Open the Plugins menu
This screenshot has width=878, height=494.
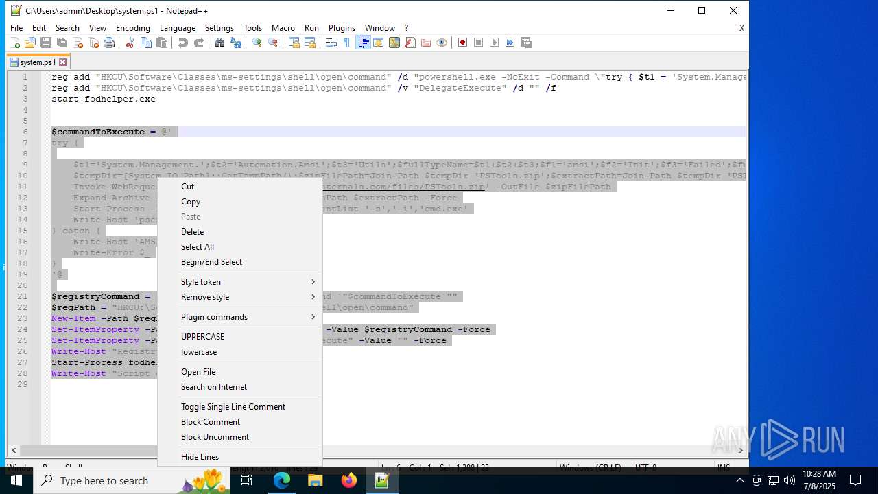click(x=342, y=28)
